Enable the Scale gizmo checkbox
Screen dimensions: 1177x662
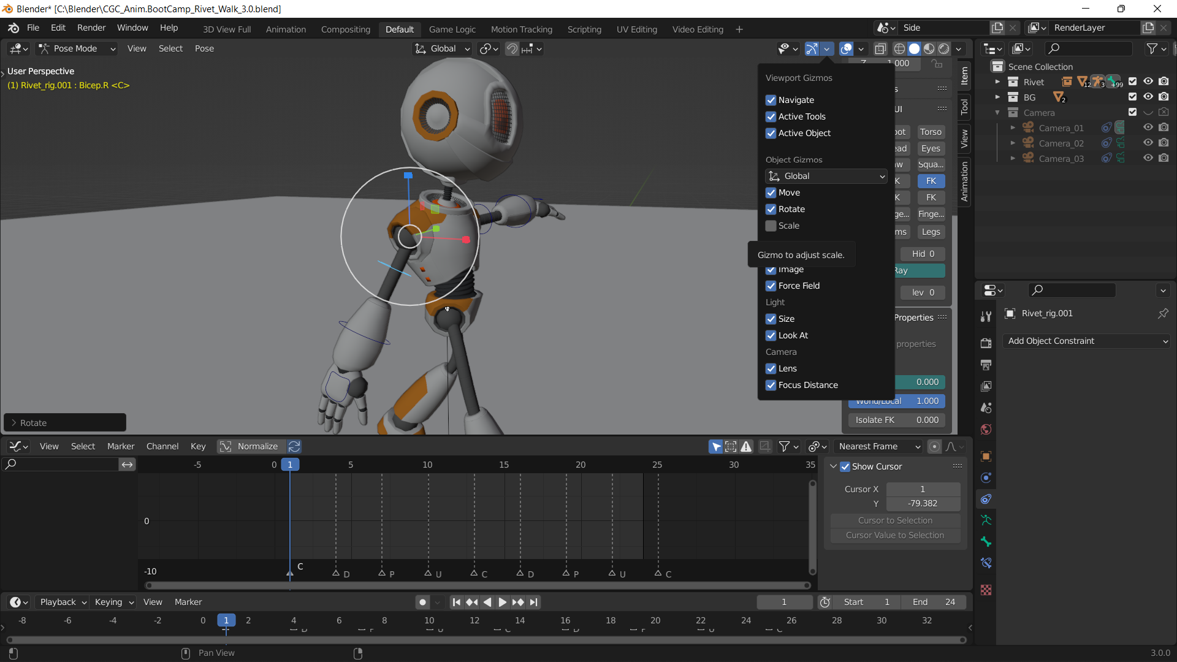tap(771, 226)
